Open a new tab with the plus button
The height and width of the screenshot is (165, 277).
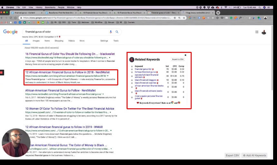coord(218,13)
